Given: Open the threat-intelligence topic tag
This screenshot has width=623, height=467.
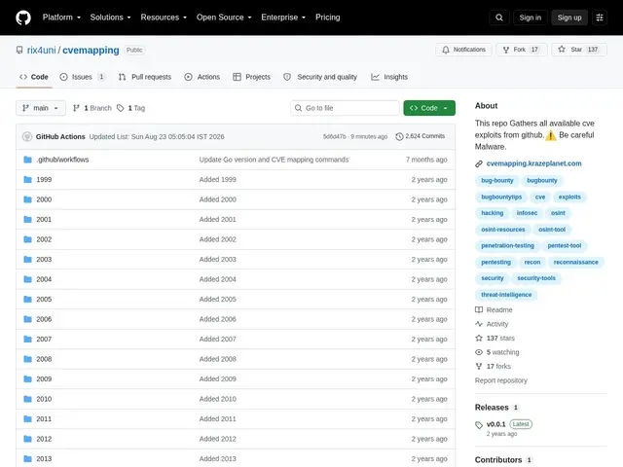Looking at the screenshot, I should tap(506, 295).
